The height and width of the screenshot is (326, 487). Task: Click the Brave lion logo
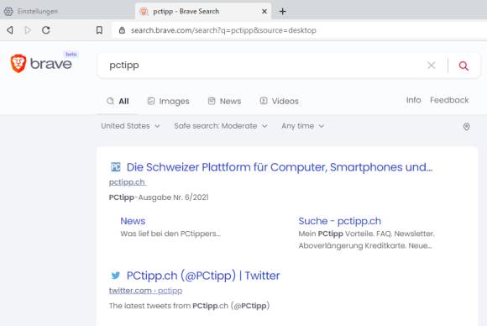(x=18, y=63)
